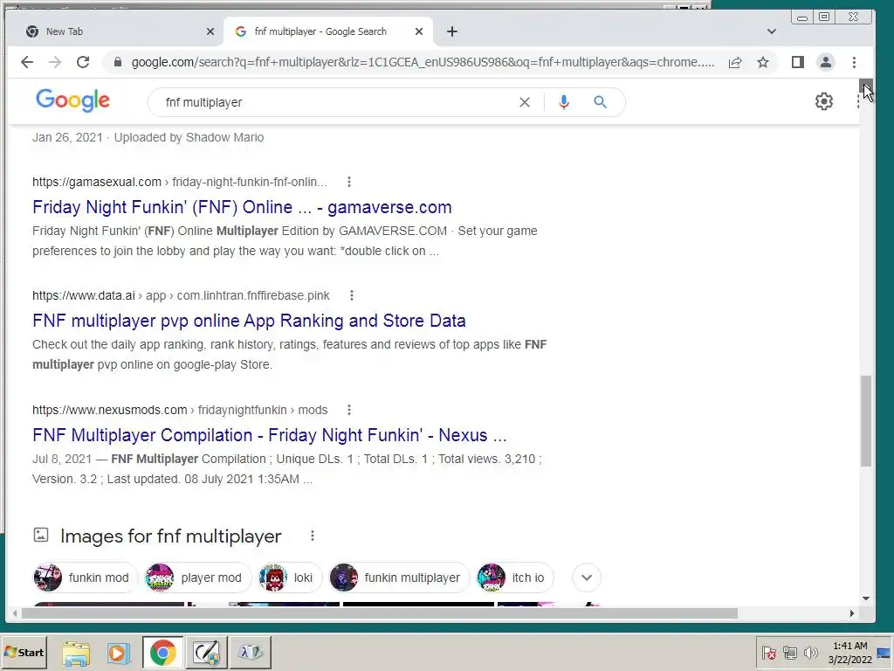Image resolution: width=894 pixels, height=671 pixels.
Task: Open Images for fnf multiplayer heading
Action: coord(170,536)
